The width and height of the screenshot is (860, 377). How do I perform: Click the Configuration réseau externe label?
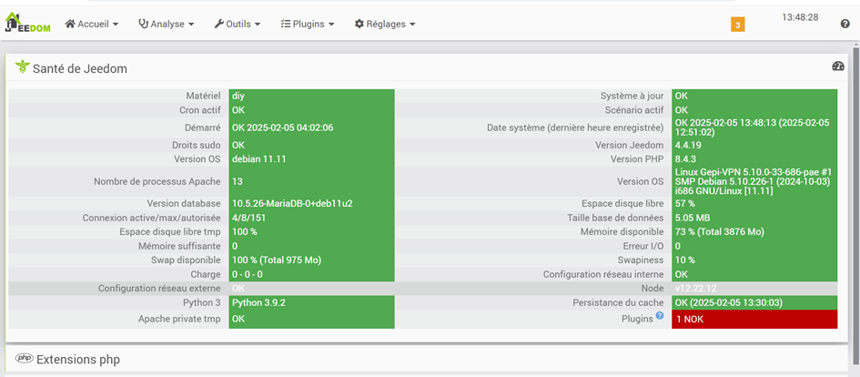click(x=159, y=288)
